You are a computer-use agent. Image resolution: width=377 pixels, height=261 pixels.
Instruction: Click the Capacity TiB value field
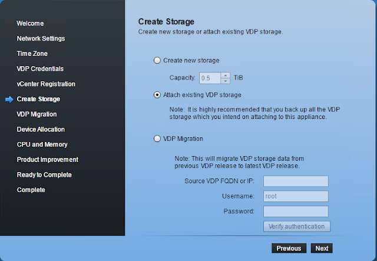210,78
